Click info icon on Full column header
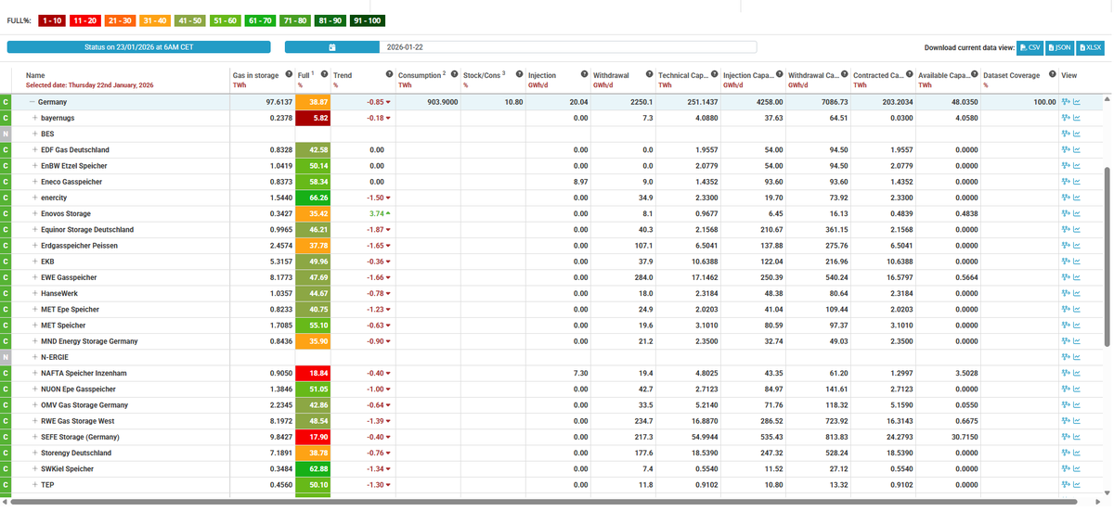This screenshot has height=511, width=1114. click(x=324, y=75)
